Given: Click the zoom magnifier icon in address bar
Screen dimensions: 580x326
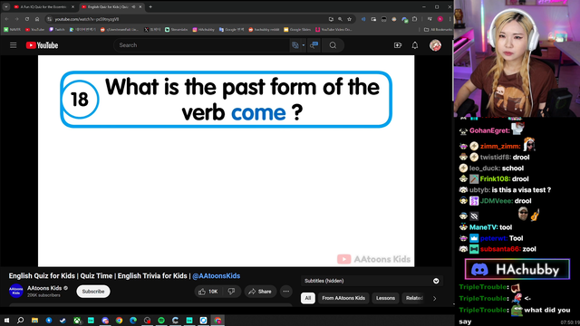Looking at the screenshot, I should pyautogui.click(x=340, y=19).
